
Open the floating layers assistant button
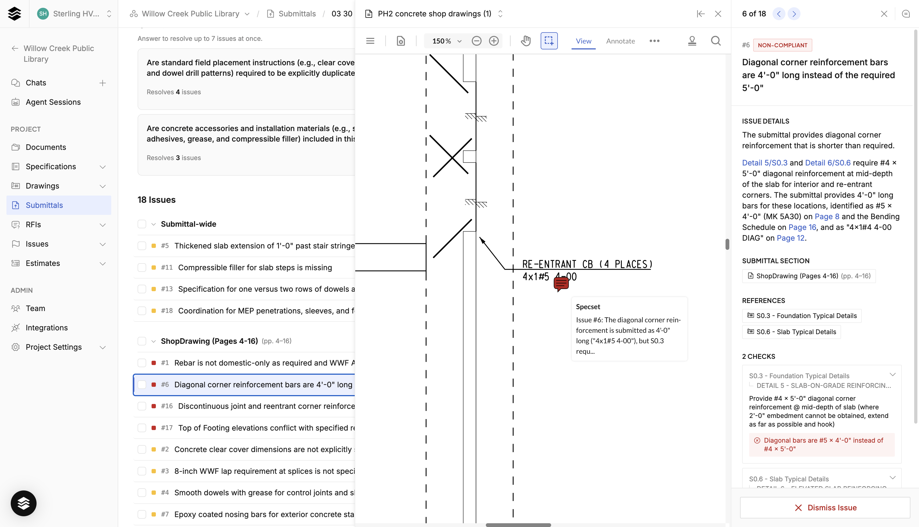[x=24, y=503]
